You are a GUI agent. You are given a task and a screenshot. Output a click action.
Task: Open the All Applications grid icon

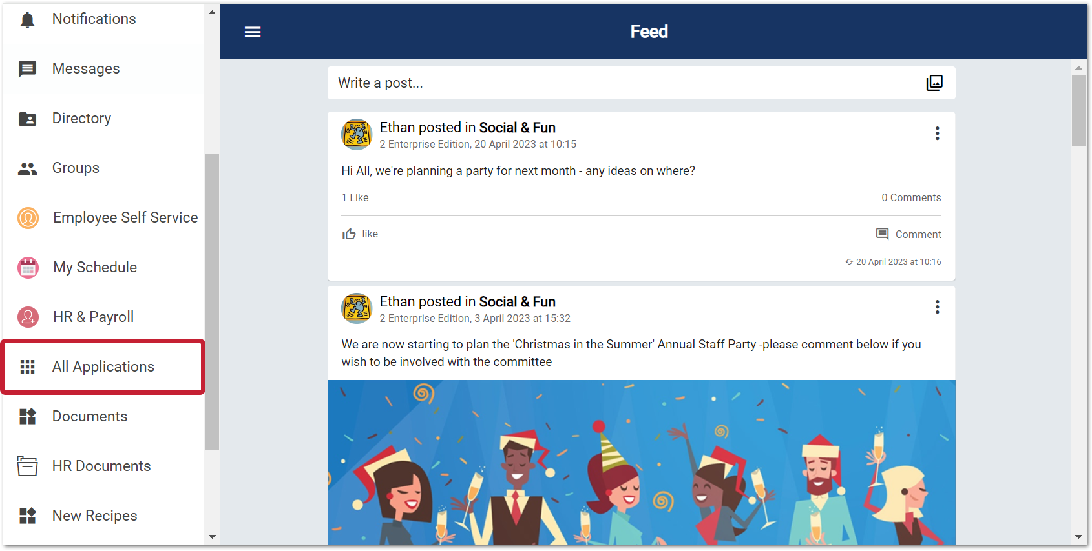(x=27, y=366)
